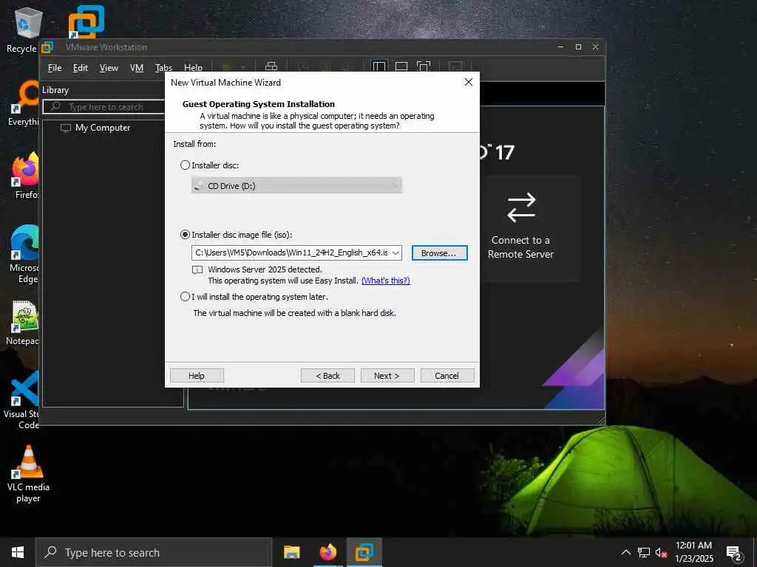Select the VMware Workstation desktop shortcut icon
The height and width of the screenshot is (567, 757).
(86, 22)
